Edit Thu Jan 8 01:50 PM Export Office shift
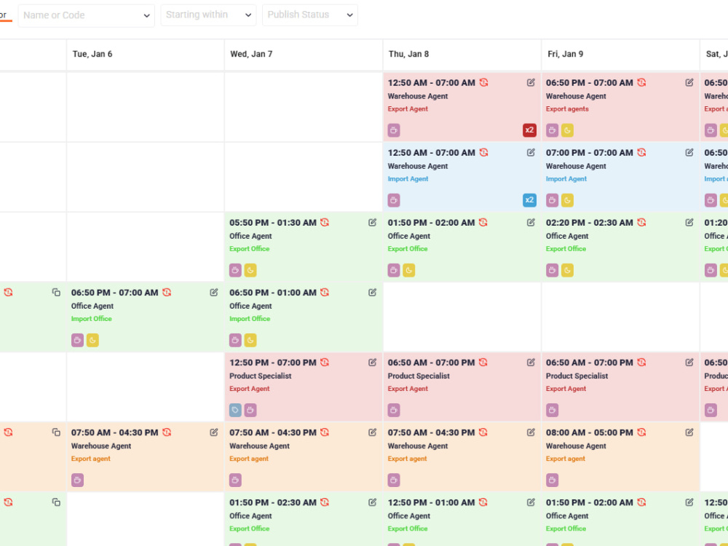Viewport: 728px width, 546px height. point(531,223)
